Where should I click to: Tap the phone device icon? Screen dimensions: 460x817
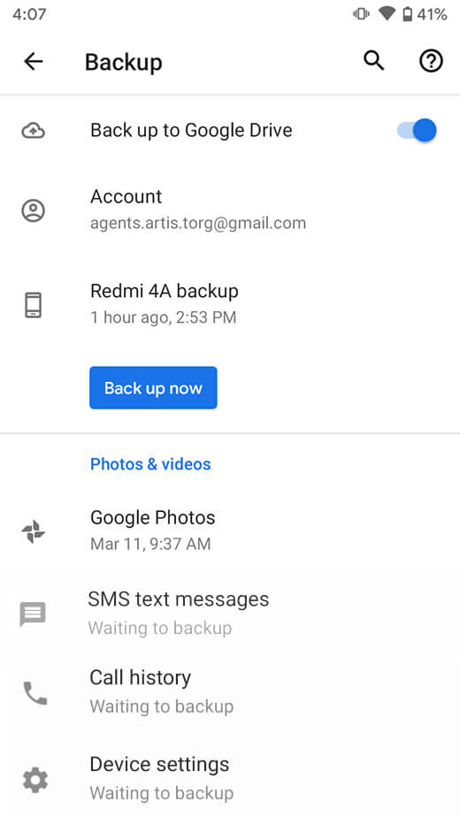point(33,305)
